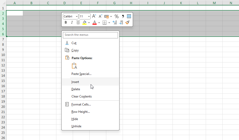The width and height of the screenshot is (239, 140).
Task: Apply red Font Color
Action: (x=95, y=23)
